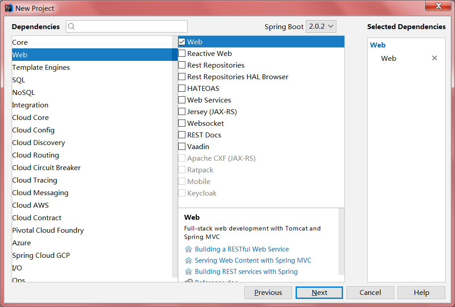Uncheck the Web dependency checkbox
Viewport: 455px width, 307px height.
click(x=182, y=42)
